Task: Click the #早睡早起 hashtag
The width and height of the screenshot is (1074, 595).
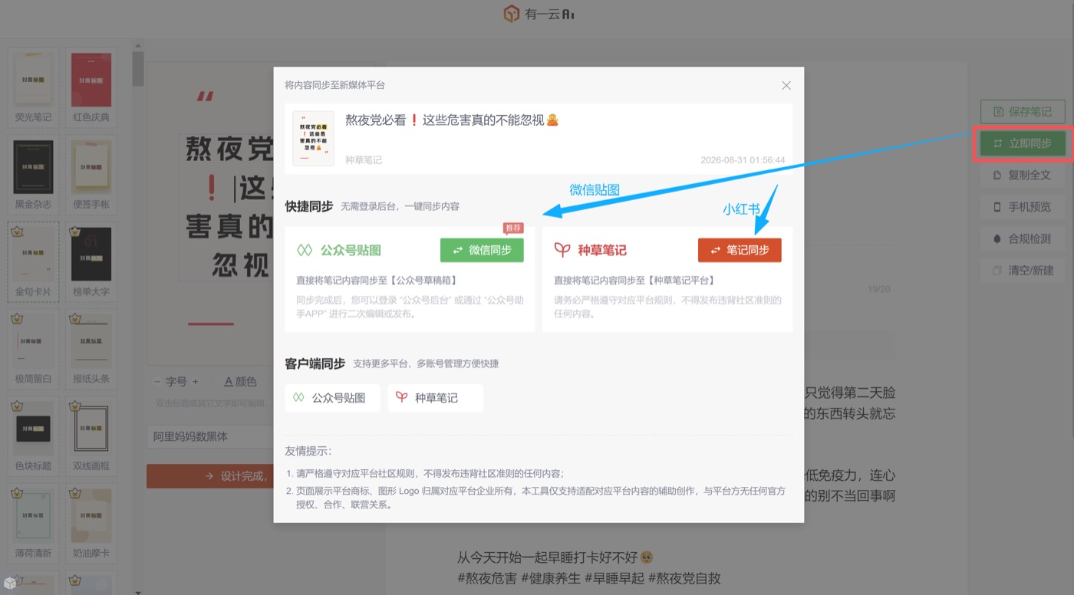Action: click(x=614, y=578)
